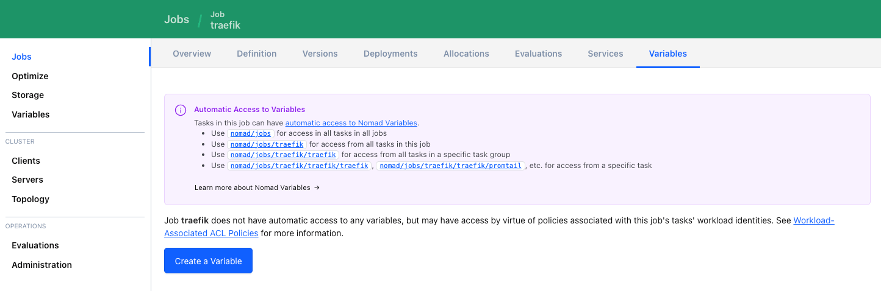Switch to the Overview tab
881x291 pixels.
coord(192,54)
